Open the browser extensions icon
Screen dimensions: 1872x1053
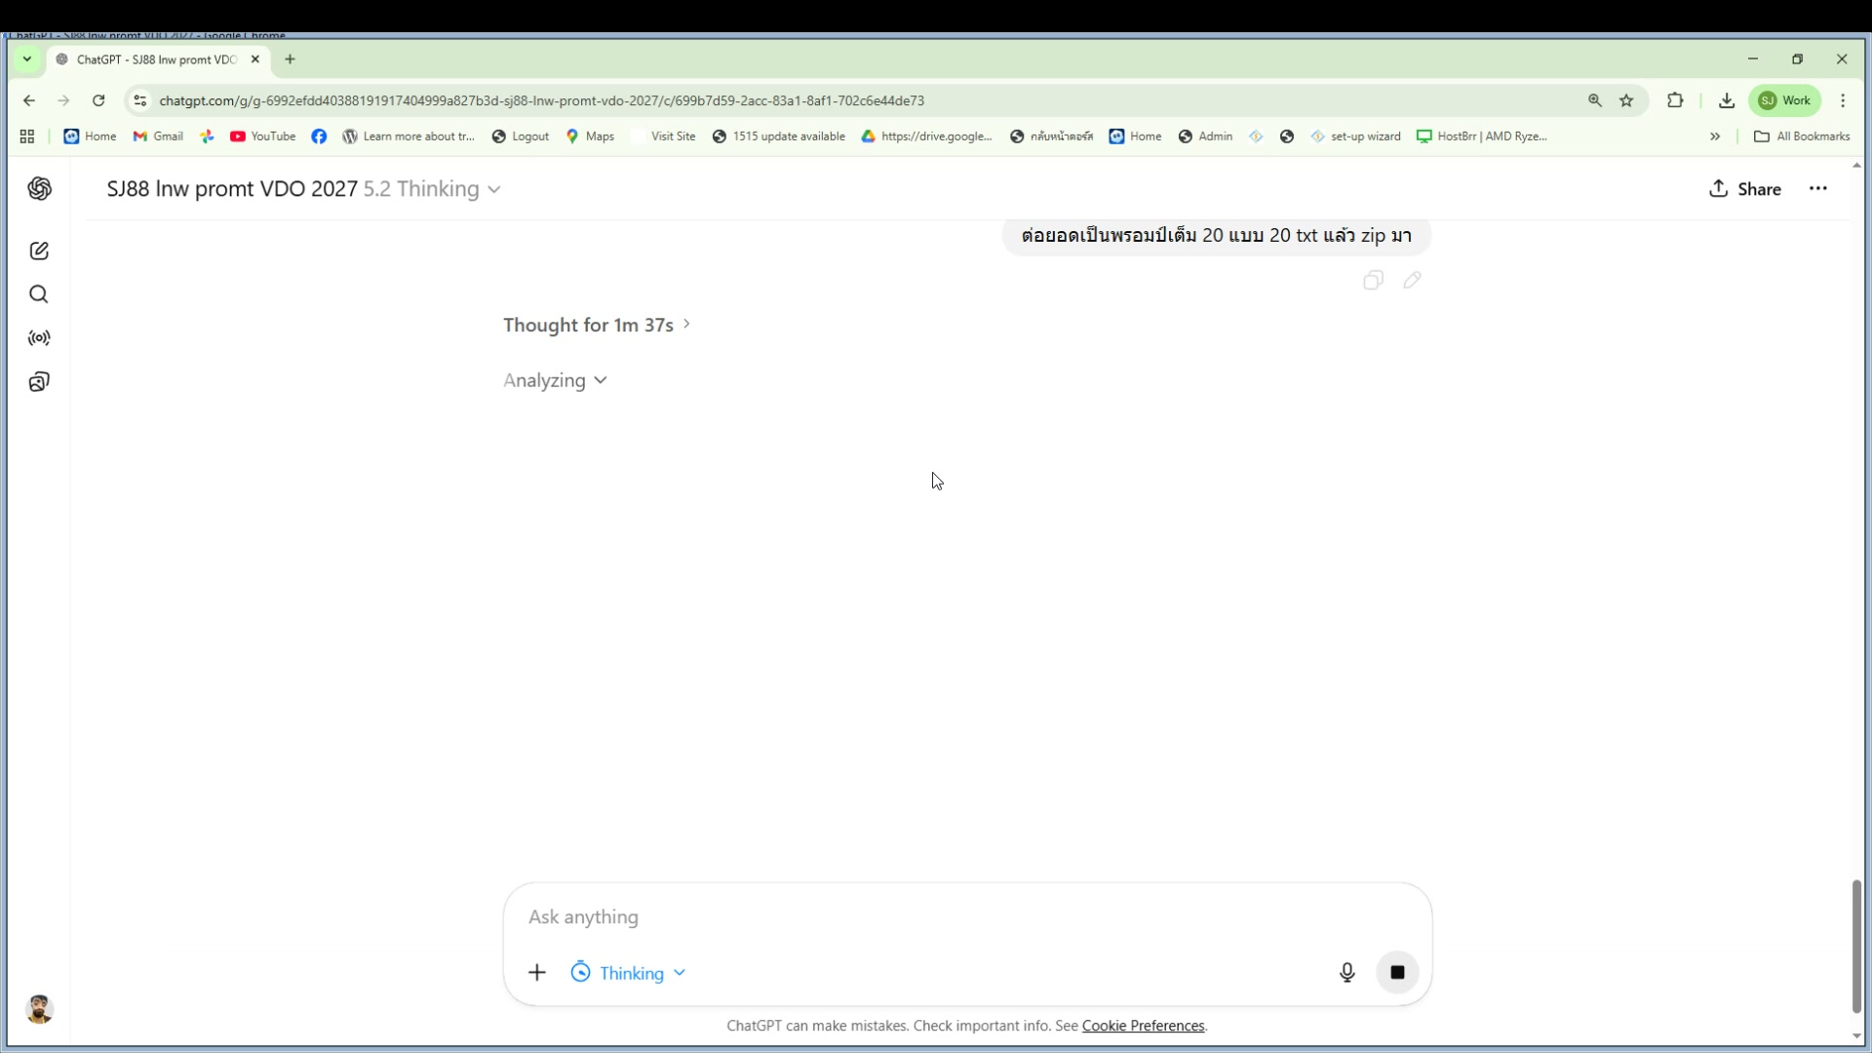1676,100
